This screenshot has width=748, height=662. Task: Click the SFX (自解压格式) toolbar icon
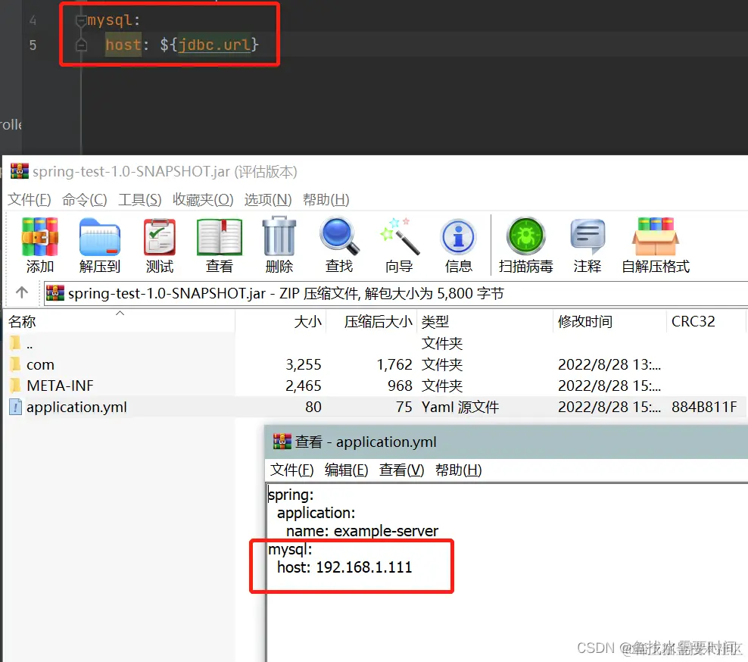tap(656, 237)
